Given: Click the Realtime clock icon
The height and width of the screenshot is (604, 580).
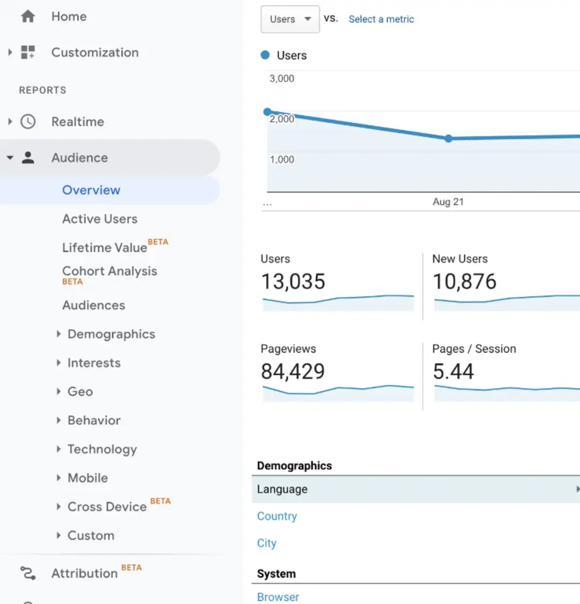Looking at the screenshot, I should pyautogui.click(x=28, y=122).
